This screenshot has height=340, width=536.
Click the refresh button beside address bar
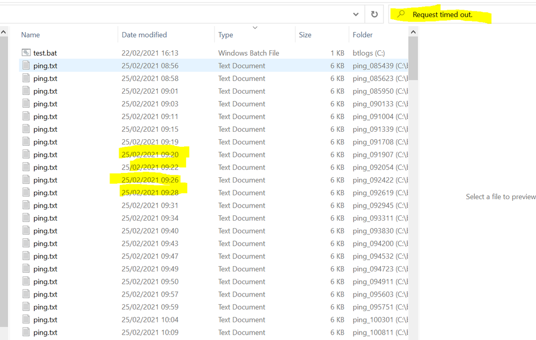click(x=374, y=14)
